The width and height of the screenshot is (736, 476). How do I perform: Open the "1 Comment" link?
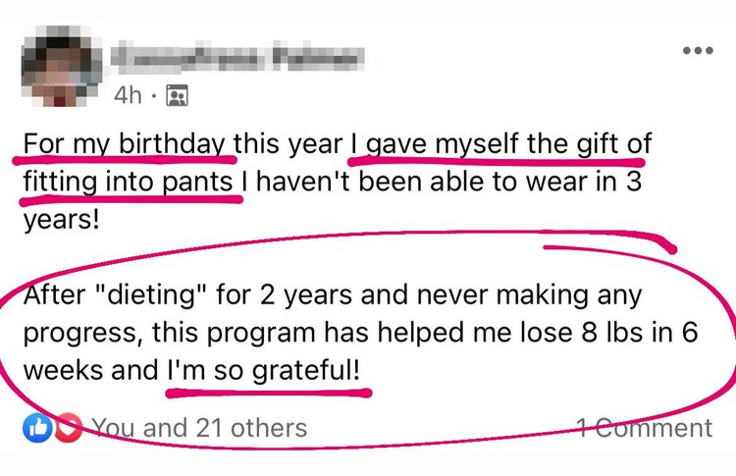click(x=642, y=427)
